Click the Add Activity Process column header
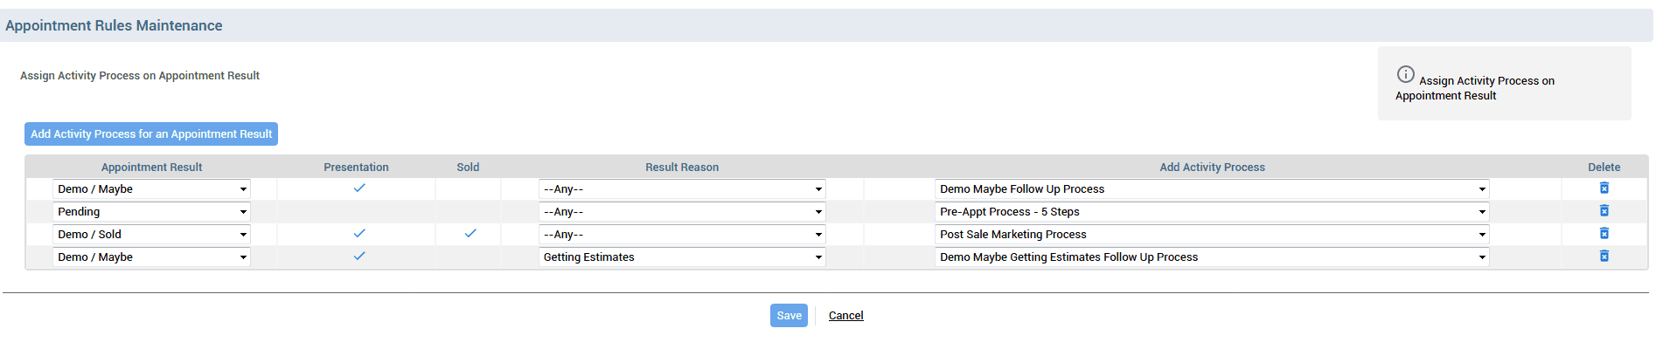1656x349 pixels. pos(1212,168)
